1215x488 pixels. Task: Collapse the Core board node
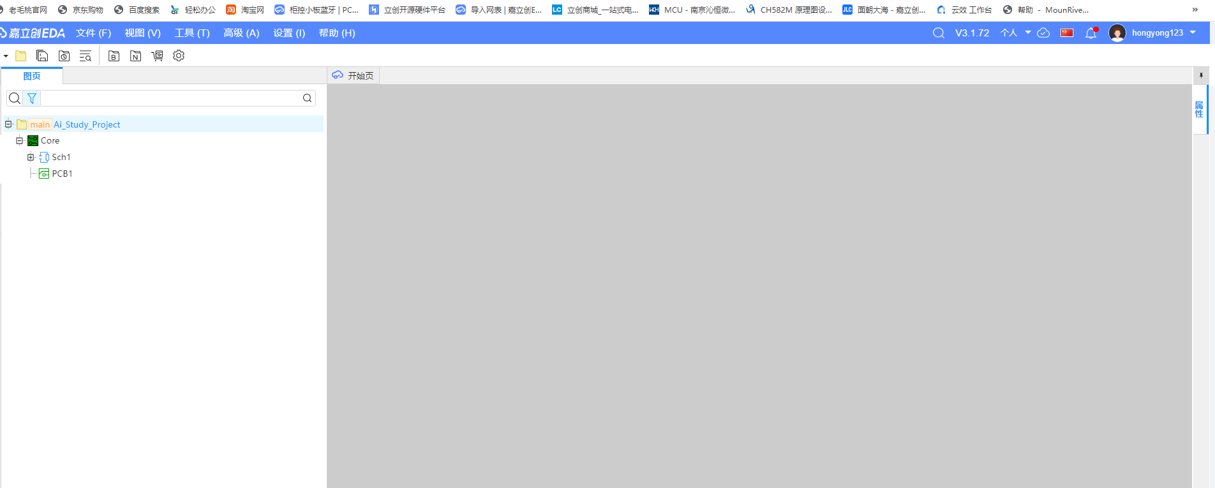19,140
